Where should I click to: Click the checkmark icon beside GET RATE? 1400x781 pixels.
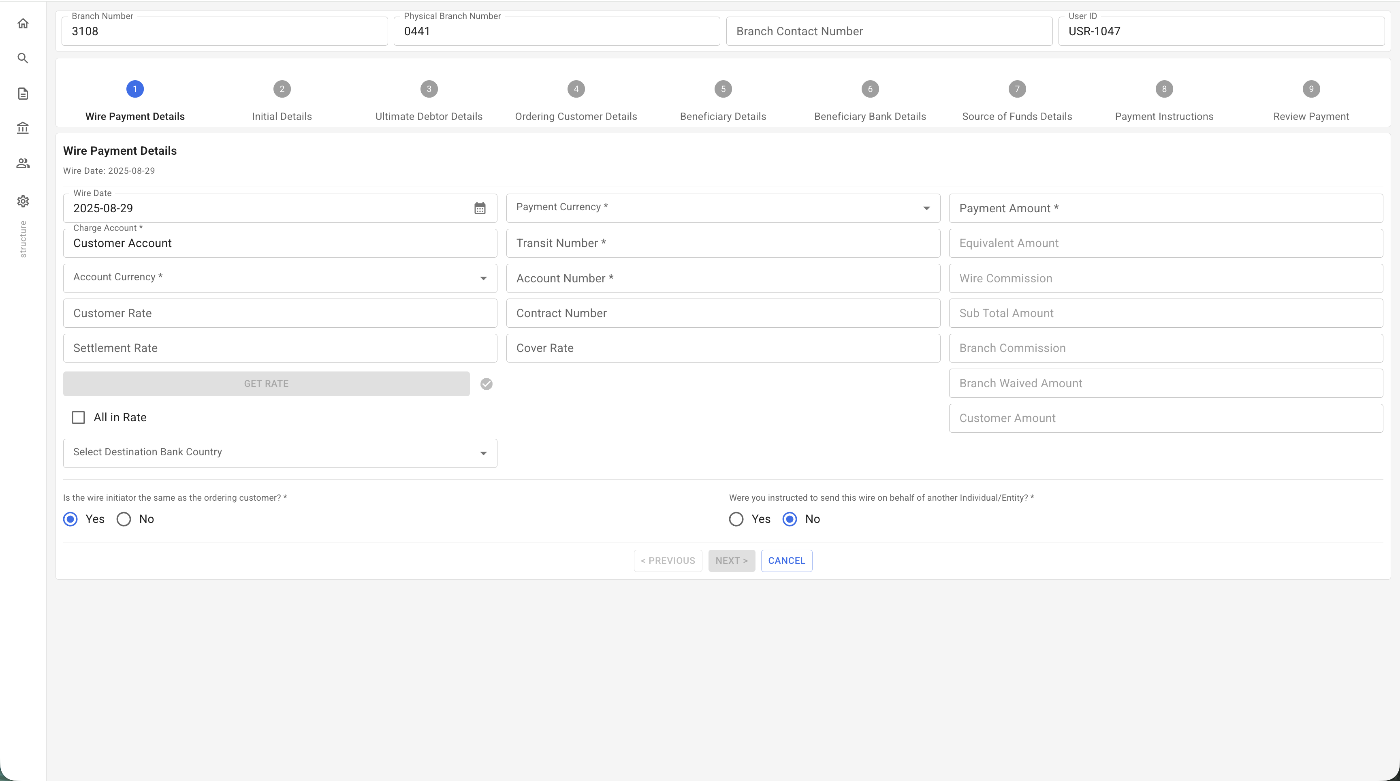point(486,384)
